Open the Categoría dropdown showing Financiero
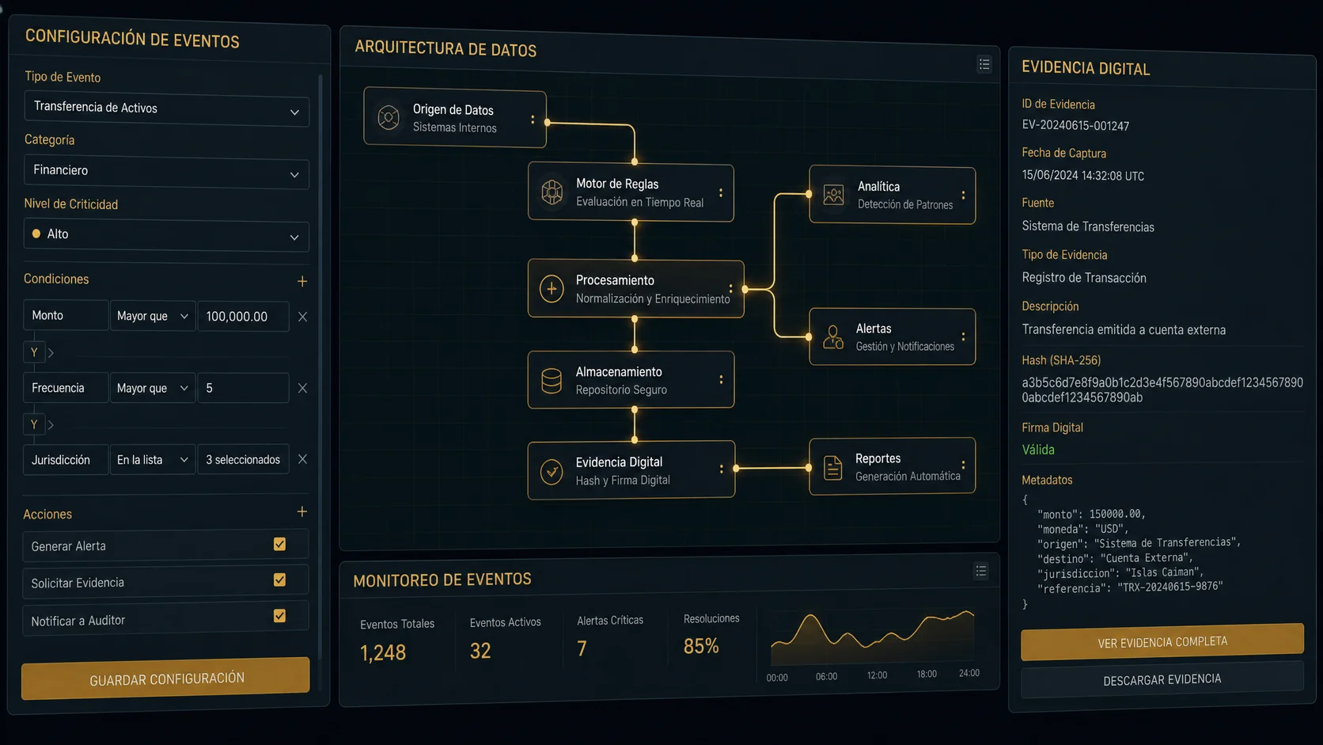The image size is (1323, 745). (166, 171)
